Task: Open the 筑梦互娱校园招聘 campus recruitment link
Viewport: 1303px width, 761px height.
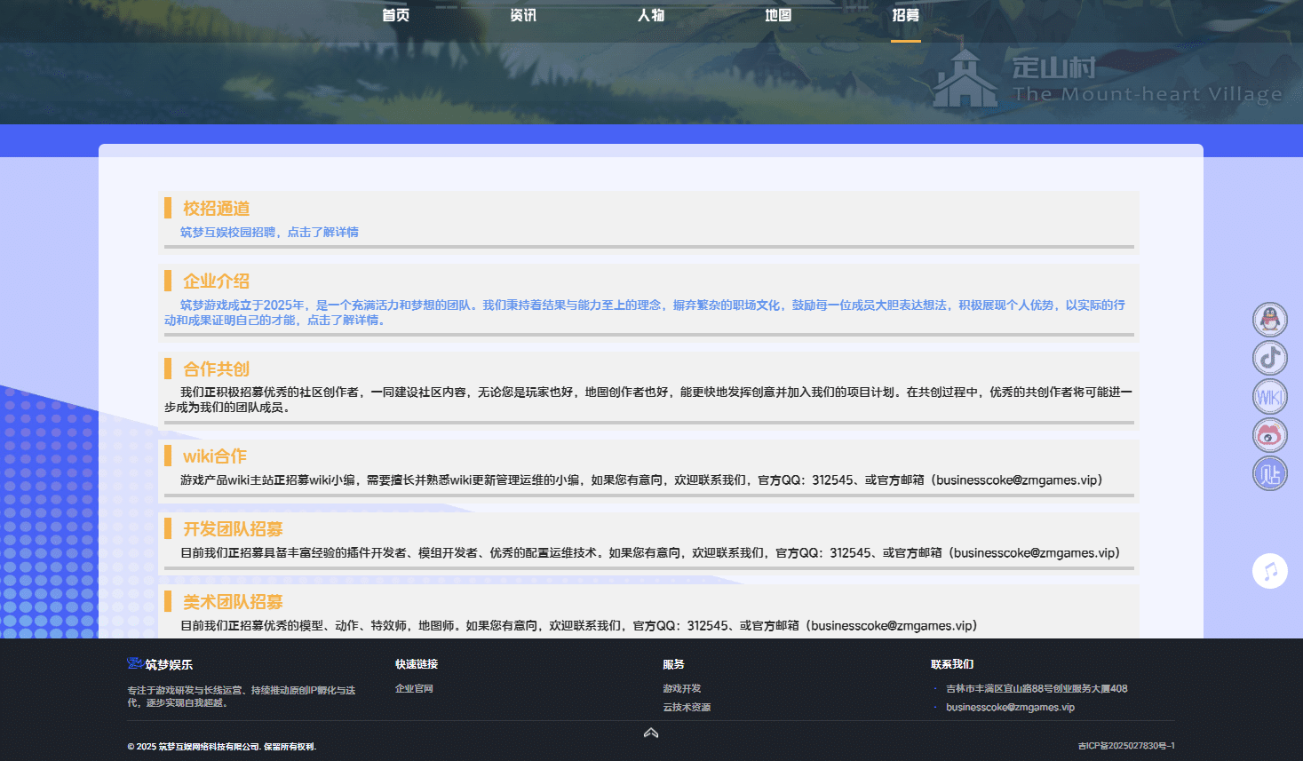Action: pos(269,232)
